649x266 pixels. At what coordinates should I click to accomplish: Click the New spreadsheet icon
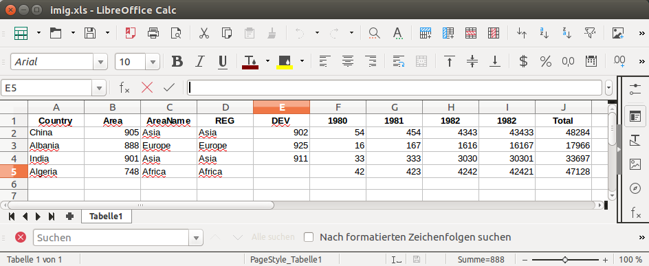click(21, 33)
